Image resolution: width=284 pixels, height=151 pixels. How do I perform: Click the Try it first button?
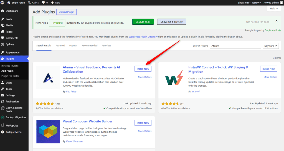coord(57,23)
